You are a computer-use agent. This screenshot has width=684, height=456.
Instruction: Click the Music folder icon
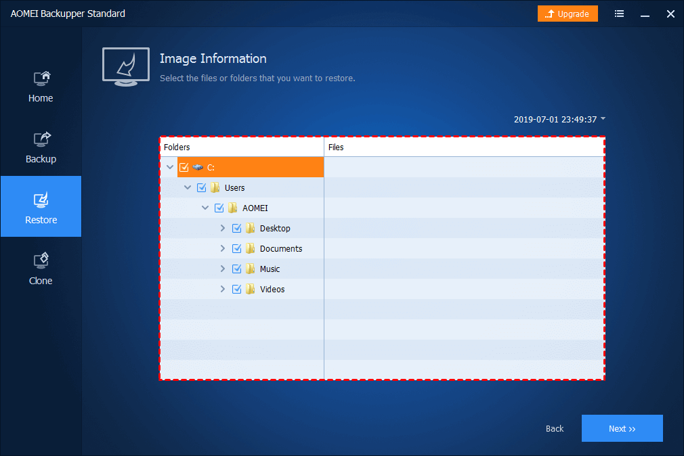(250, 269)
